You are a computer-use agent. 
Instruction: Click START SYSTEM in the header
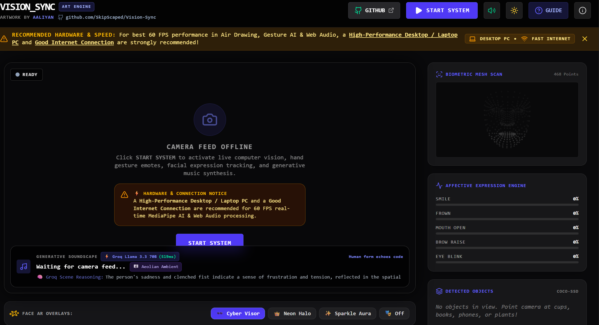coord(442,11)
